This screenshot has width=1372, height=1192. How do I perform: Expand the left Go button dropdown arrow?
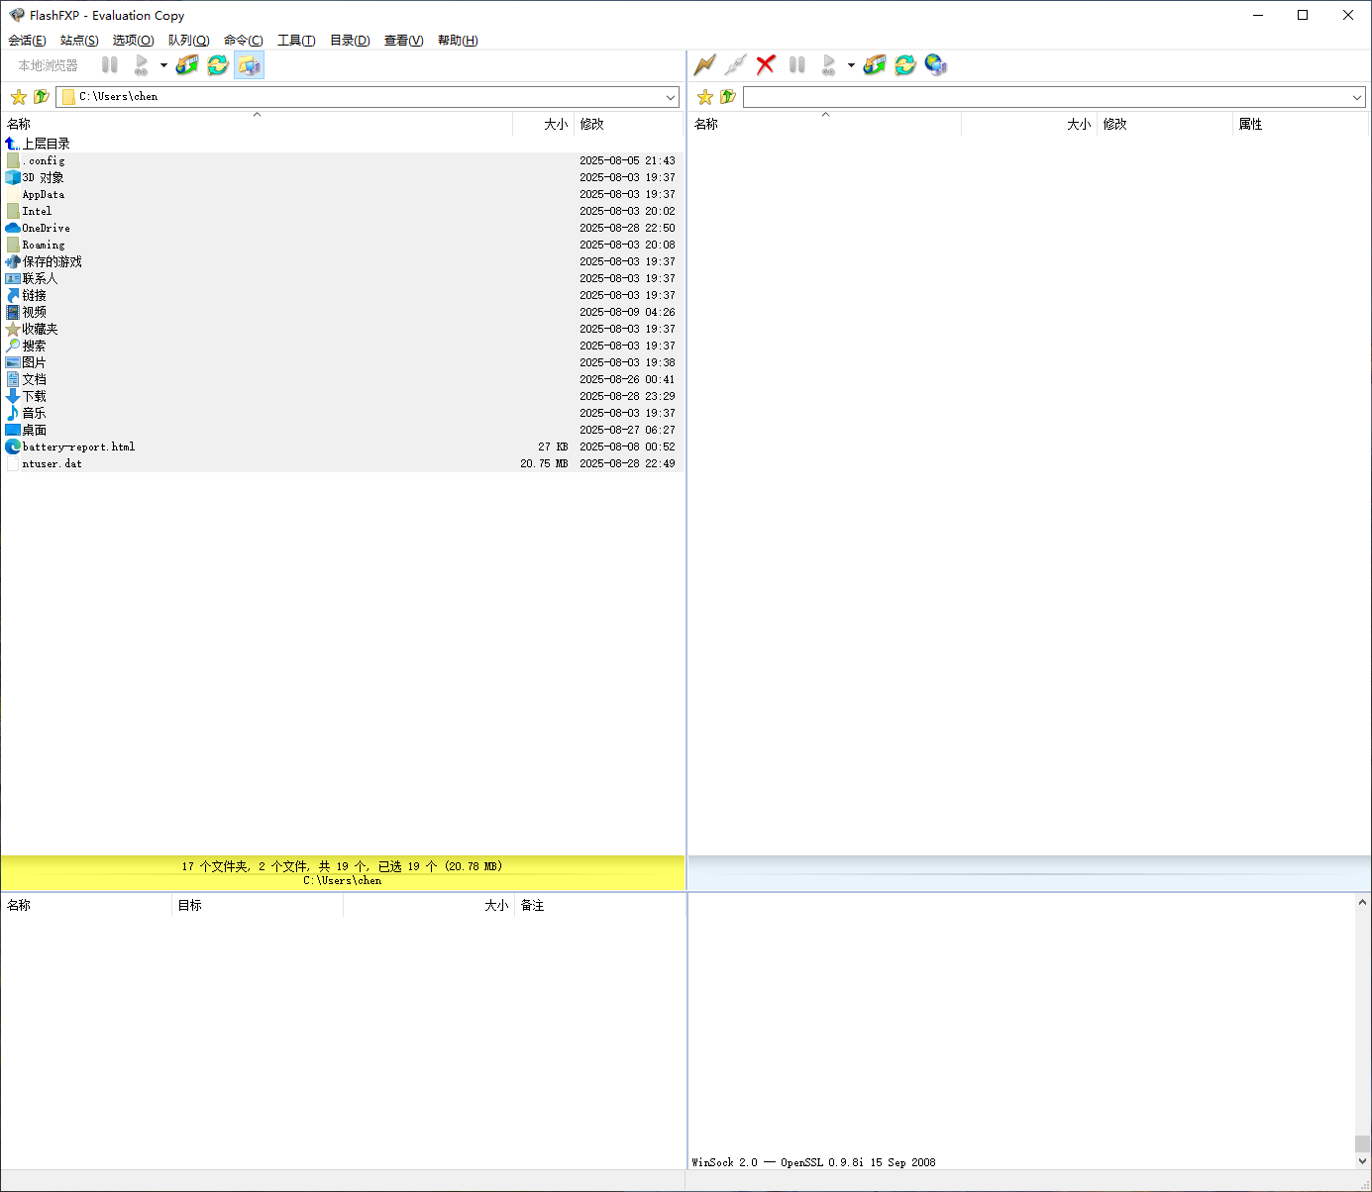(x=163, y=65)
